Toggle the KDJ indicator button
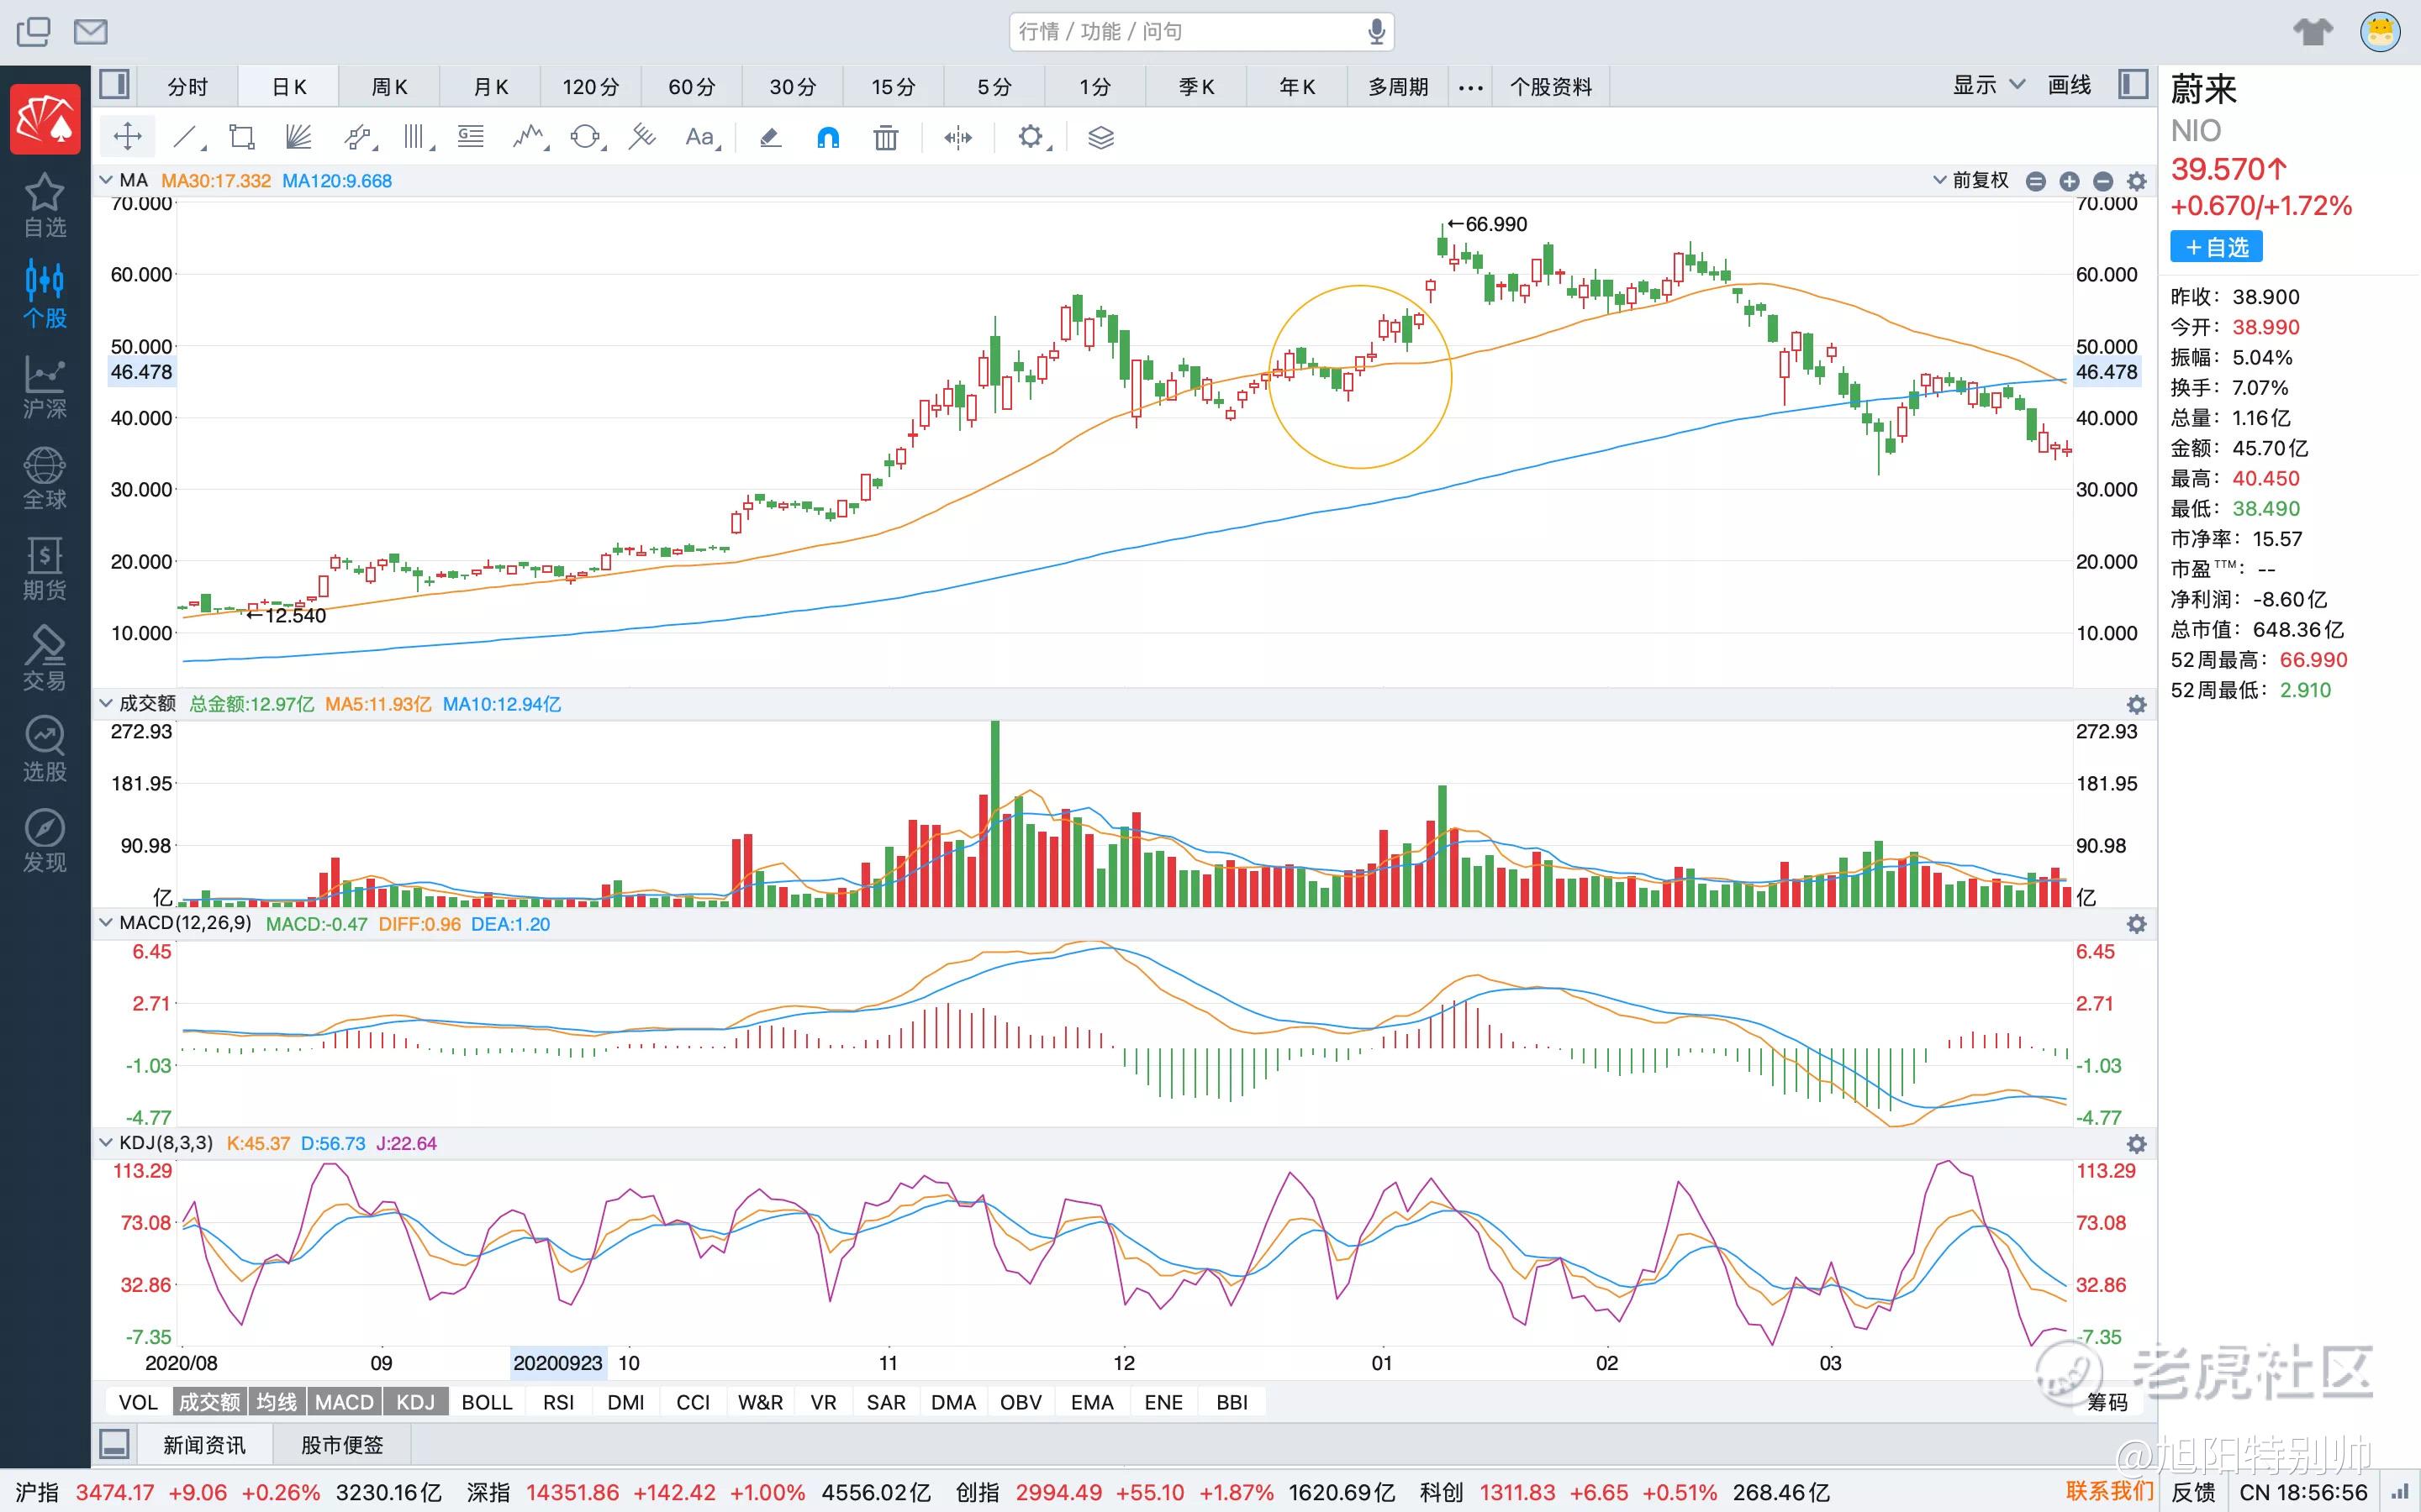The image size is (2421, 1512). [x=415, y=1402]
